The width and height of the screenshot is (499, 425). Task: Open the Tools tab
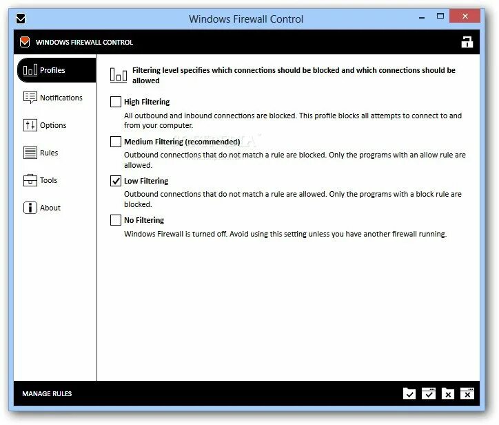tap(40, 180)
